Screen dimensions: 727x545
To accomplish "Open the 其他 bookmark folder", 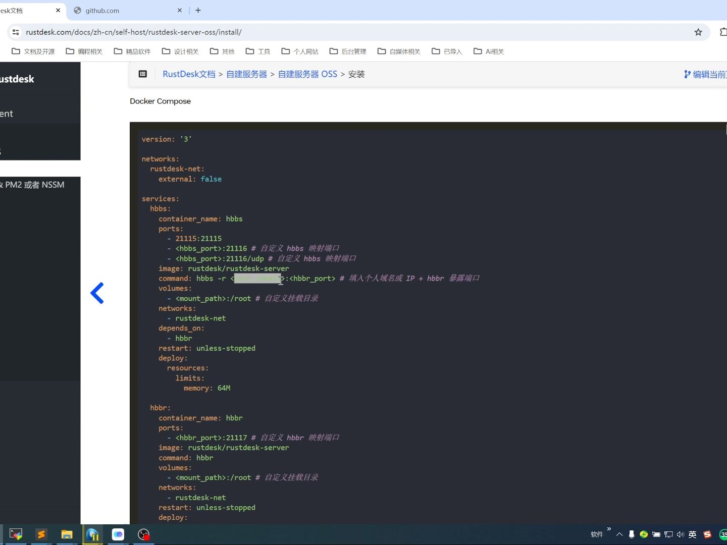I will 222,51.
